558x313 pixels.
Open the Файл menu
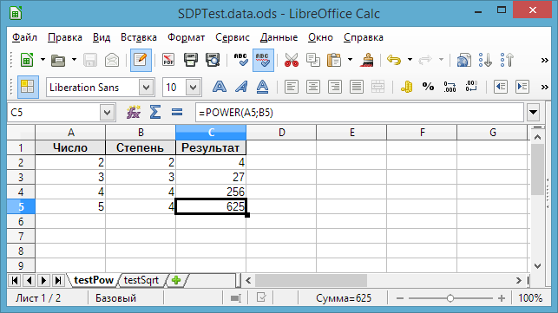(x=24, y=37)
